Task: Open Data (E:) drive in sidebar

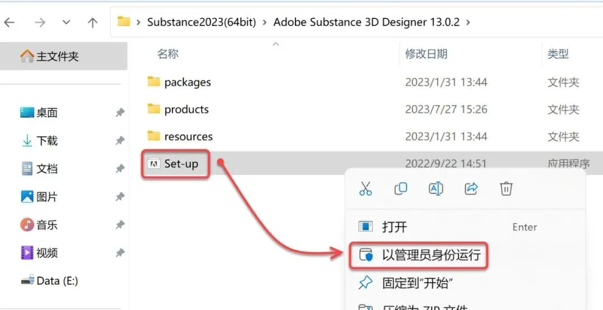Action: (x=57, y=280)
